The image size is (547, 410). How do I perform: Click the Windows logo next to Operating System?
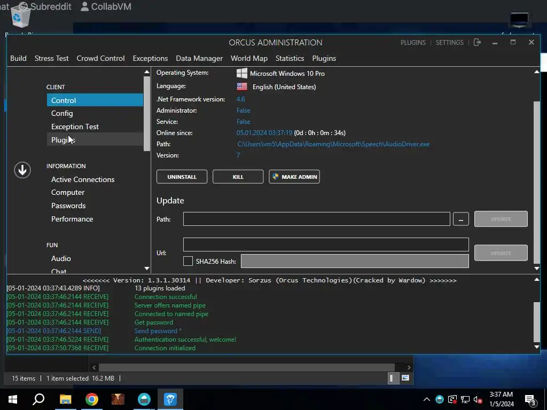point(242,73)
